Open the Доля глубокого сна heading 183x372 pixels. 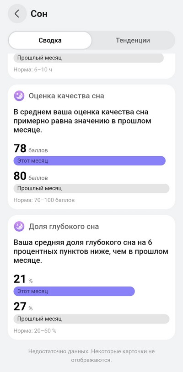[64, 227]
